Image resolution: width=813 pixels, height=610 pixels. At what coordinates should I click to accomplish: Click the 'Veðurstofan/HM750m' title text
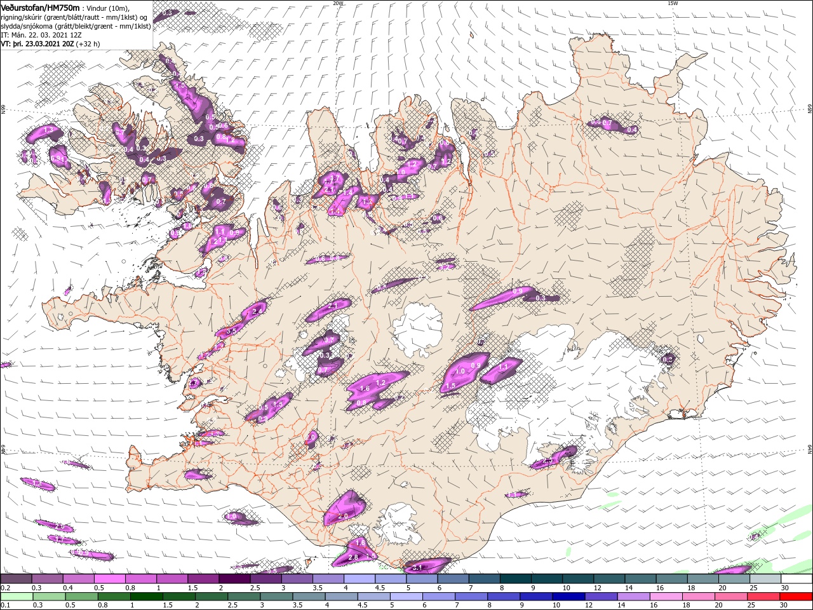41,8
